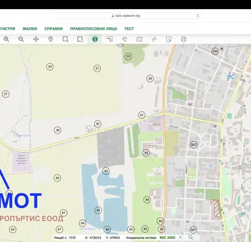251x242 pixels.
Task: Click the lock icon in address bar
Action: 113,16
